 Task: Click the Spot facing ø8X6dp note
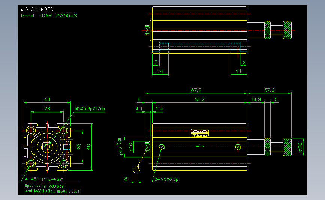click(45, 186)
